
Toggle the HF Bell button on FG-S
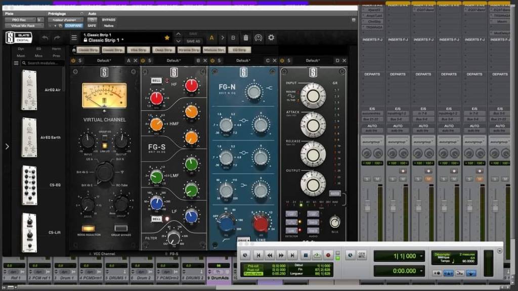coord(156,80)
